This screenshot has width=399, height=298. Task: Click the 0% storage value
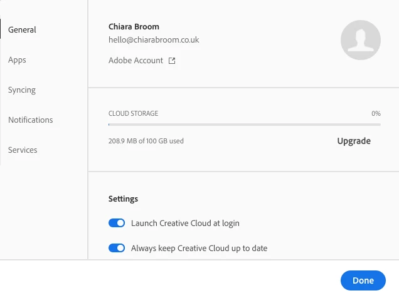click(376, 113)
